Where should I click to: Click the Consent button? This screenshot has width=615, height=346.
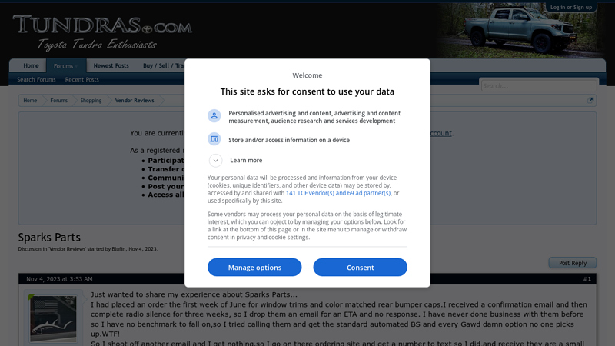[x=360, y=267]
